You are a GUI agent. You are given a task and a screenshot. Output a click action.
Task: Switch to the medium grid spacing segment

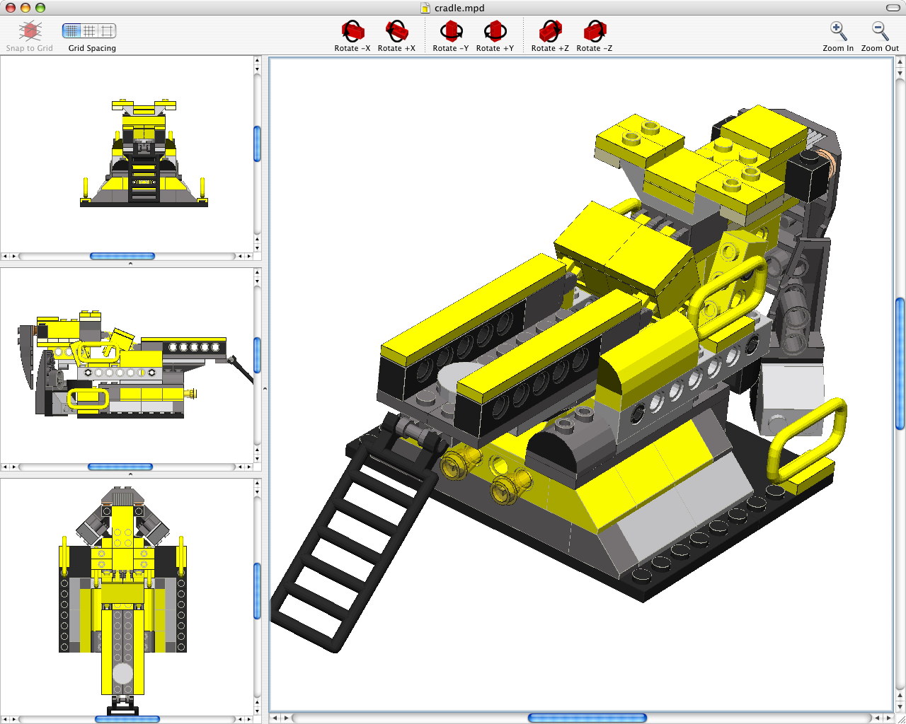pyautogui.click(x=91, y=31)
